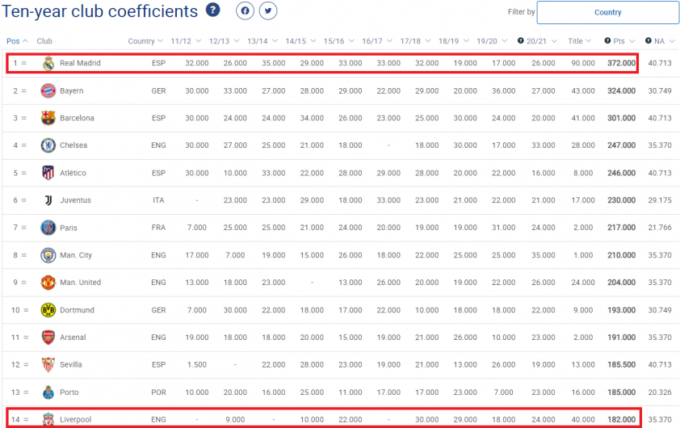
Task: Click the Man. City club crest
Action: click(x=48, y=255)
